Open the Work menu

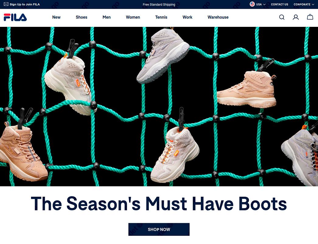[187, 17]
